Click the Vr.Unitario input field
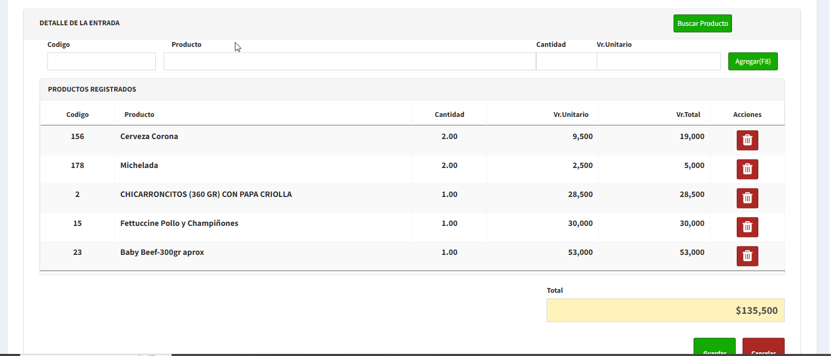 (x=658, y=62)
